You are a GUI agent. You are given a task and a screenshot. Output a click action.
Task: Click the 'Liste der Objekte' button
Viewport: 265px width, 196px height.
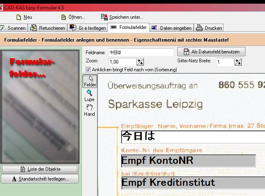tap(40, 169)
